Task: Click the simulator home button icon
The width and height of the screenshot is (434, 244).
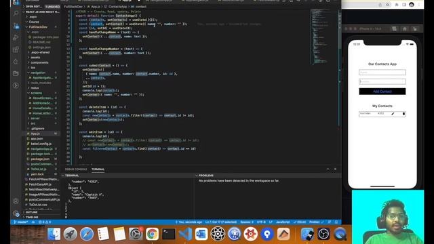Action: pos(405,28)
